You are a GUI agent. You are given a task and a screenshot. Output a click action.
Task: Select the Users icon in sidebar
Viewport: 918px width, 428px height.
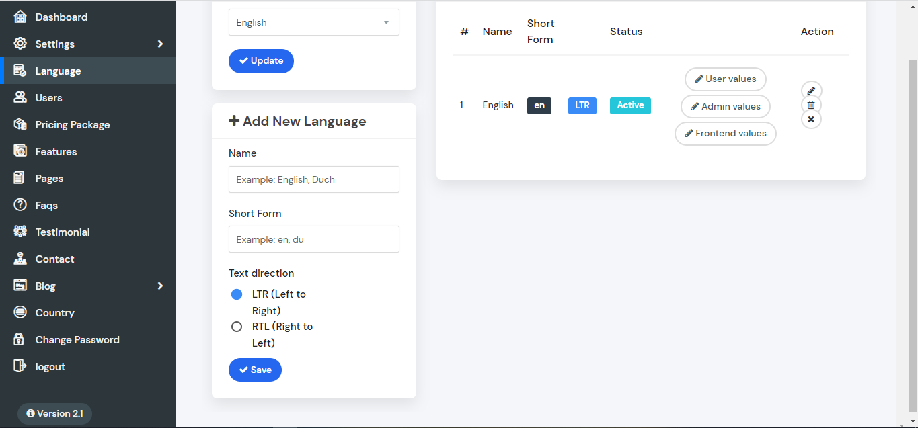(18, 97)
